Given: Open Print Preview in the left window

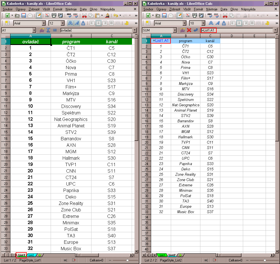Looking at the screenshot, I should pyautogui.click(x=61, y=16).
